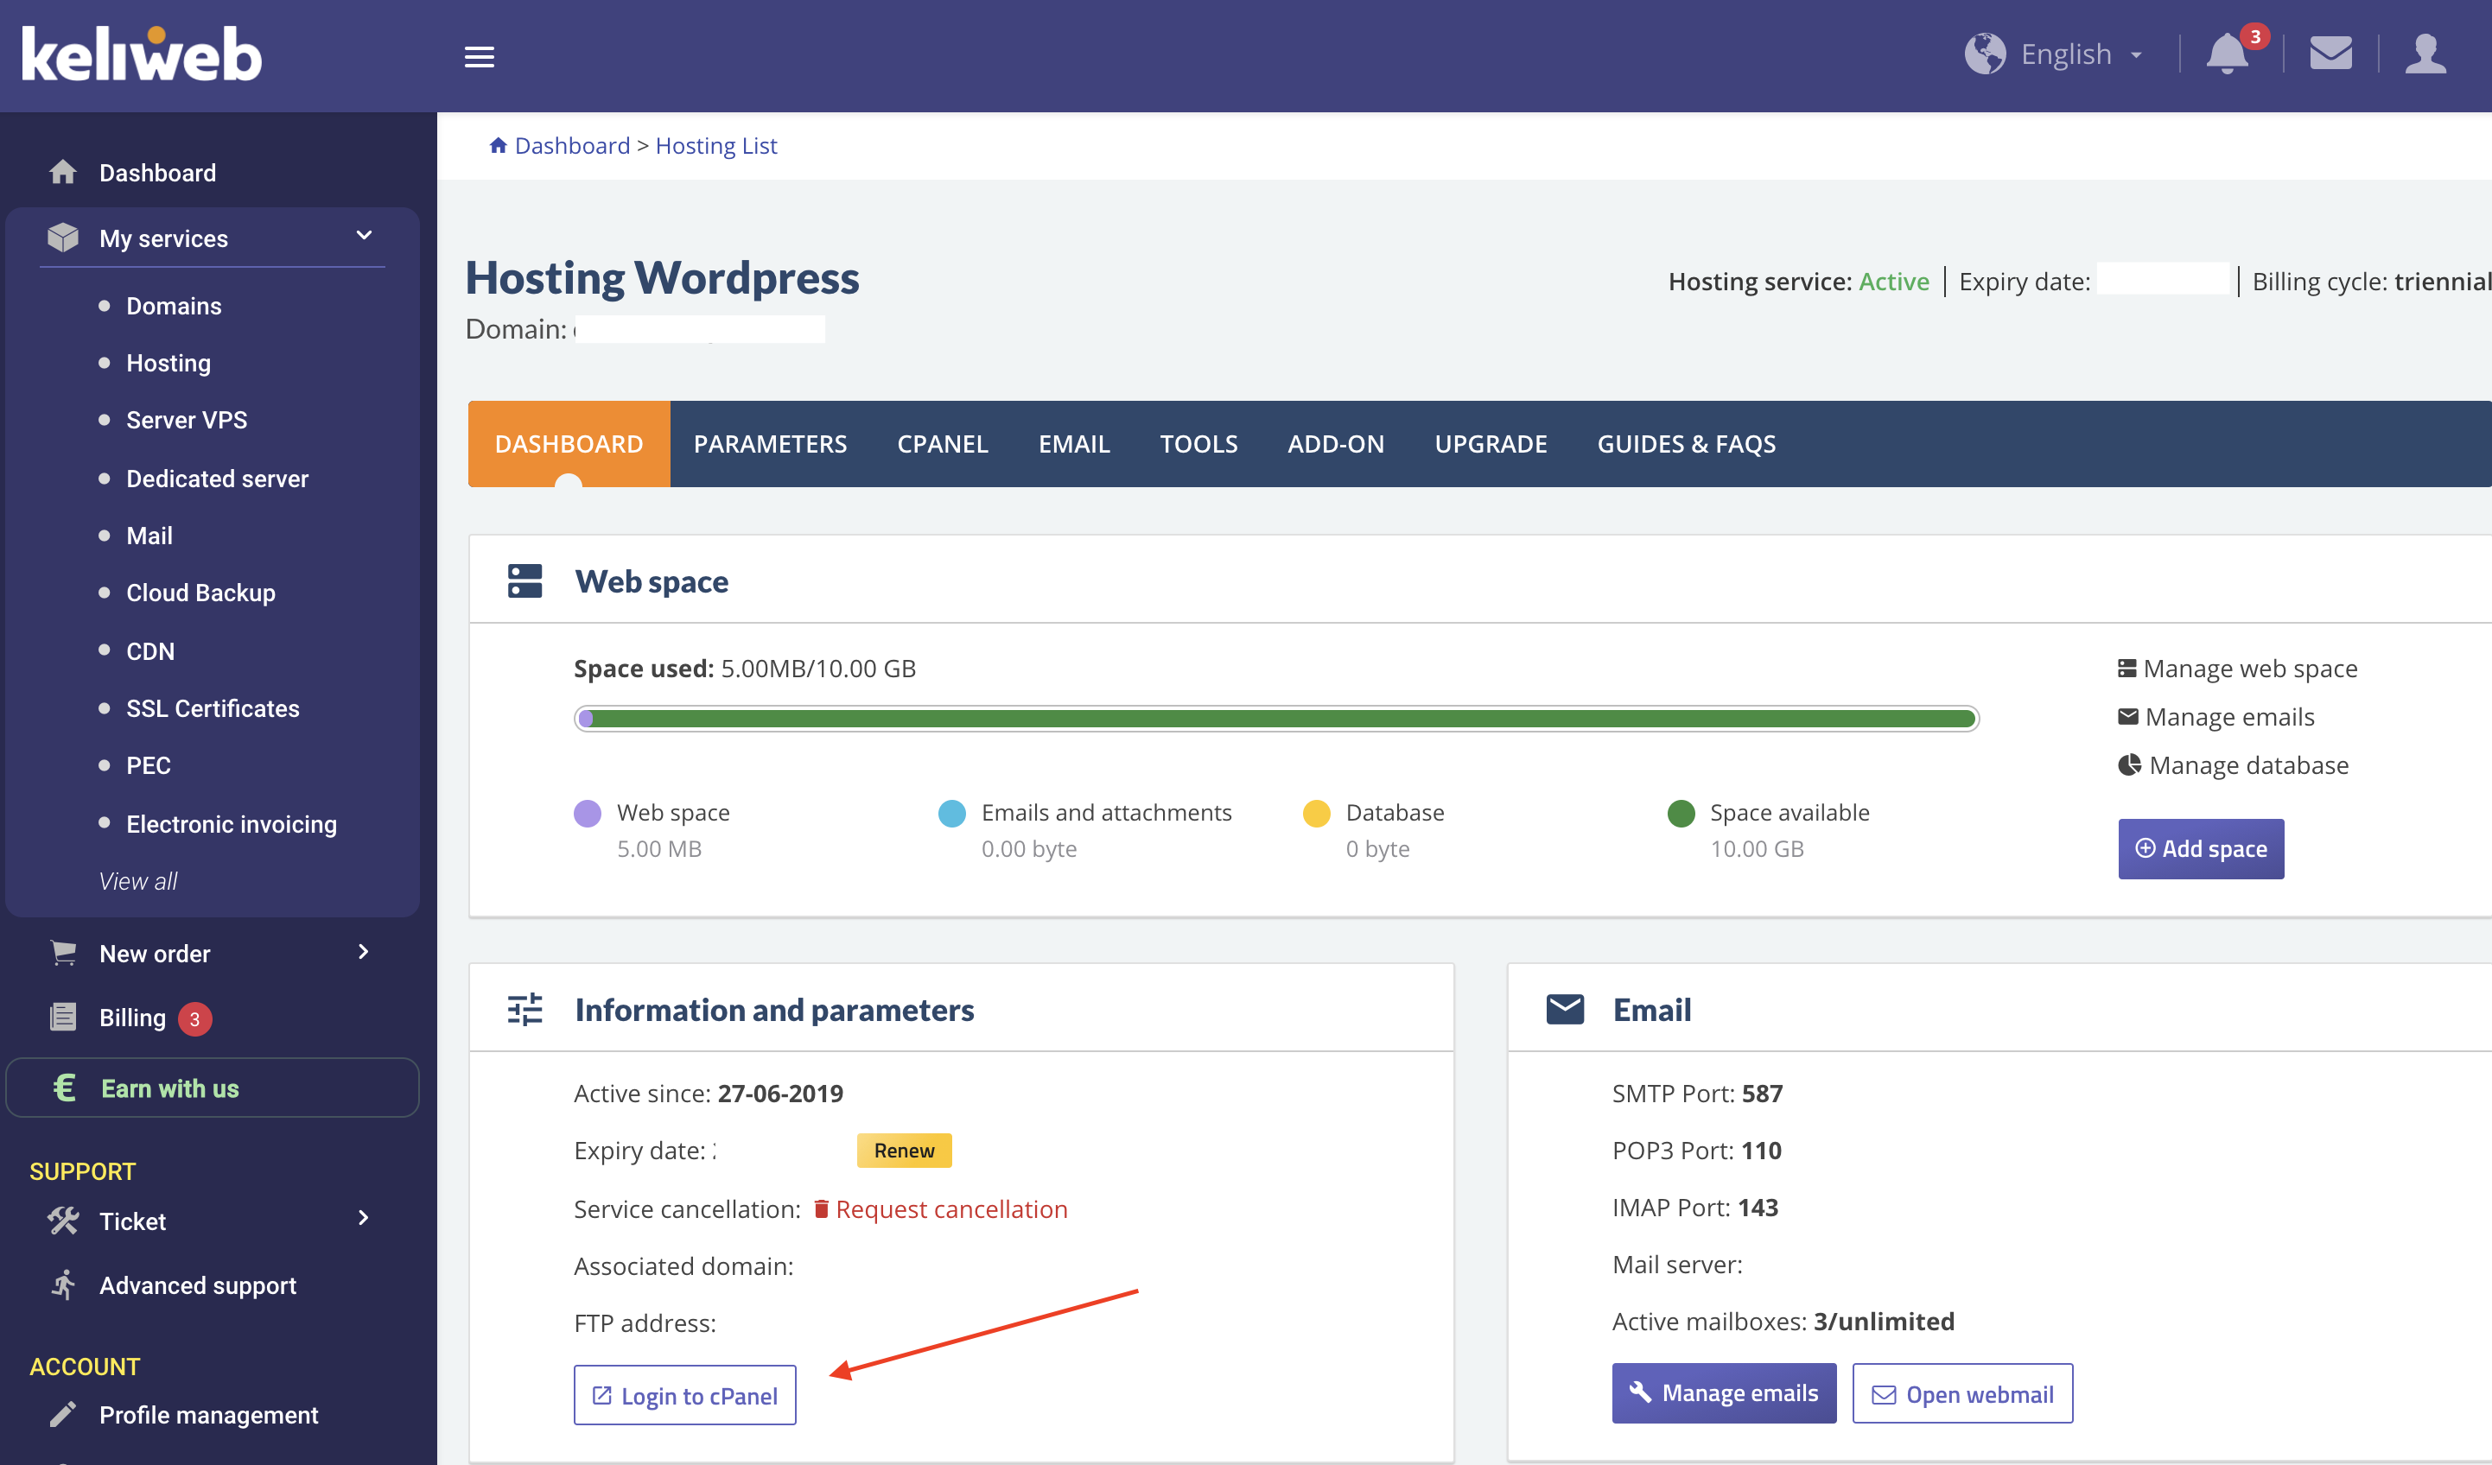Image resolution: width=2492 pixels, height=1465 pixels.
Task: Click the Add space button
Action: pyautogui.click(x=2202, y=848)
